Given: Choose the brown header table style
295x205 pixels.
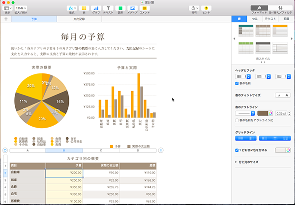Looking at the screenshot, I should pyautogui.click(x=263, y=31).
